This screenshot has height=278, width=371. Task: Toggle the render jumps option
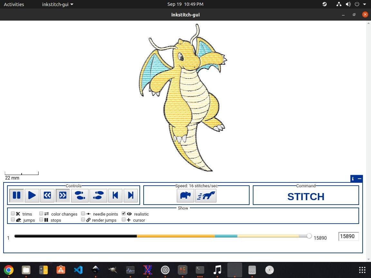point(83,219)
